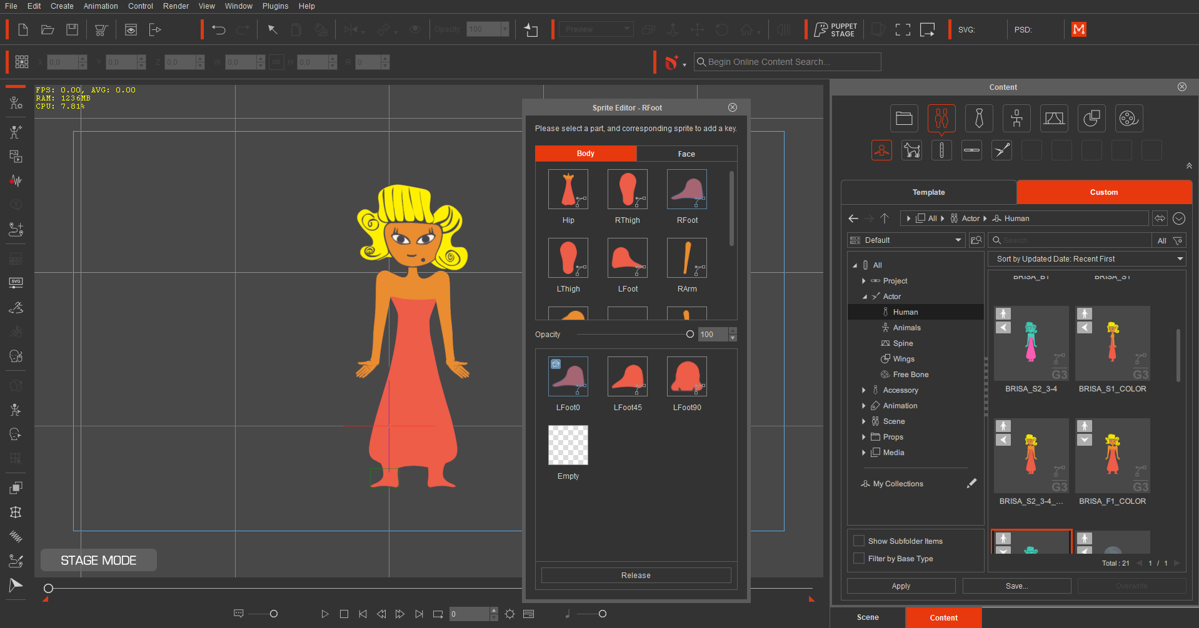The width and height of the screenshot is (1199, 628).
Task: Expand the Scene tree node
Action: coord(864,421)
